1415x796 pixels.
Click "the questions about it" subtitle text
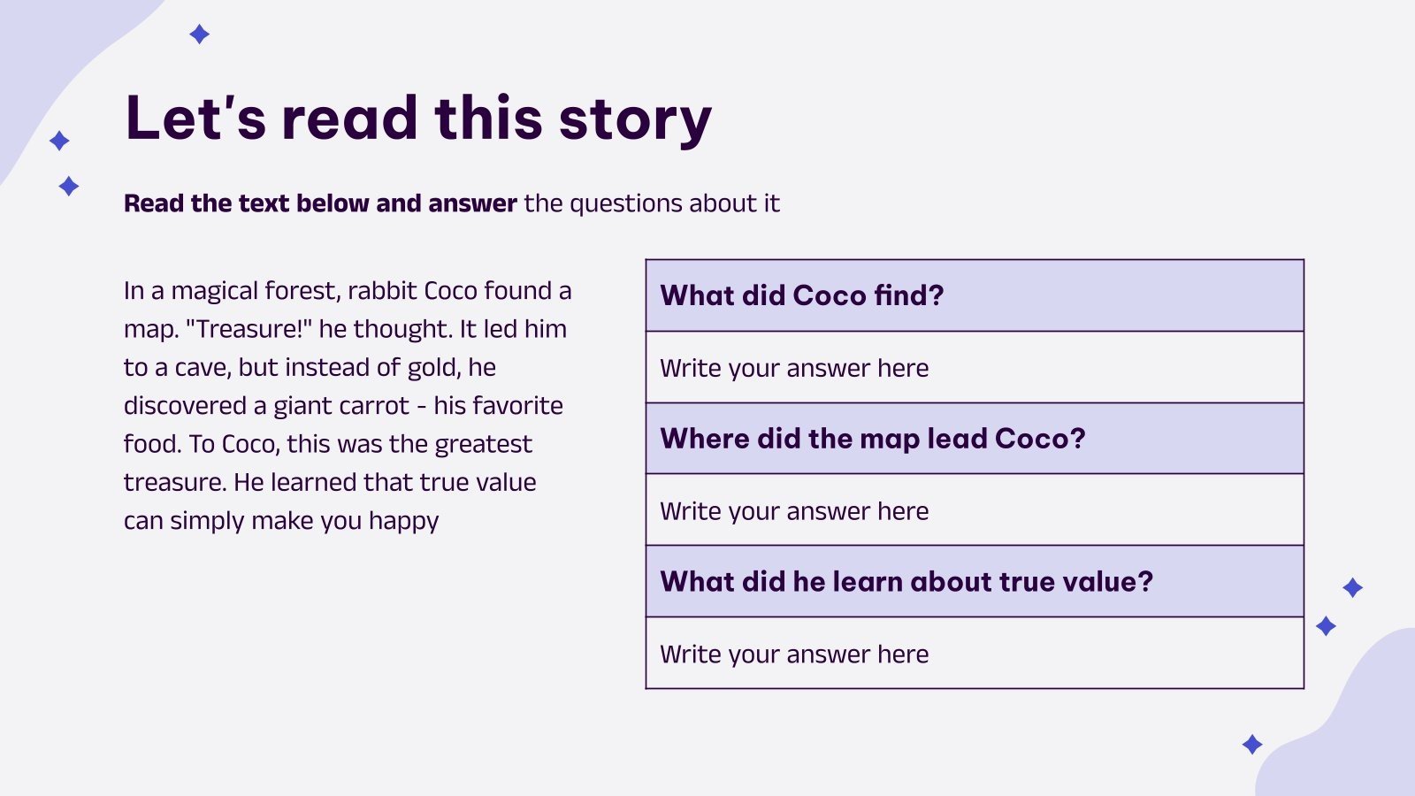tap(652, 203)
